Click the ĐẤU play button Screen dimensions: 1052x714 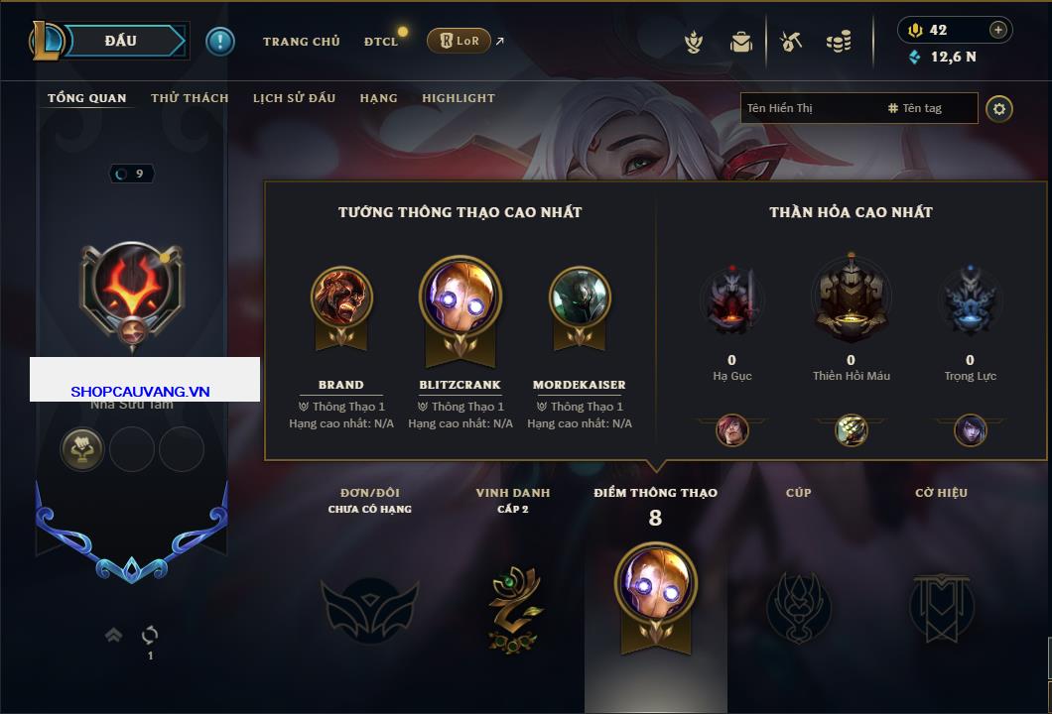(x=121, y=41)
